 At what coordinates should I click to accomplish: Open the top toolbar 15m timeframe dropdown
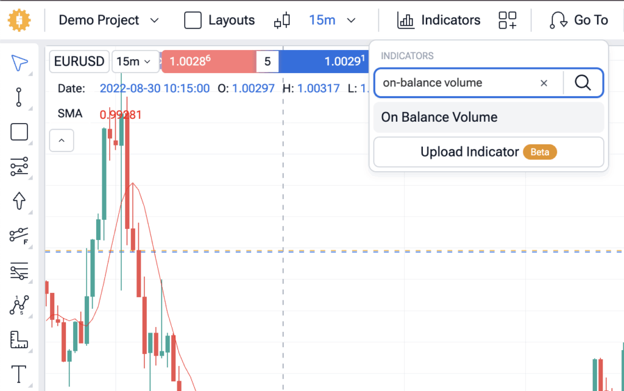[332, 20]
